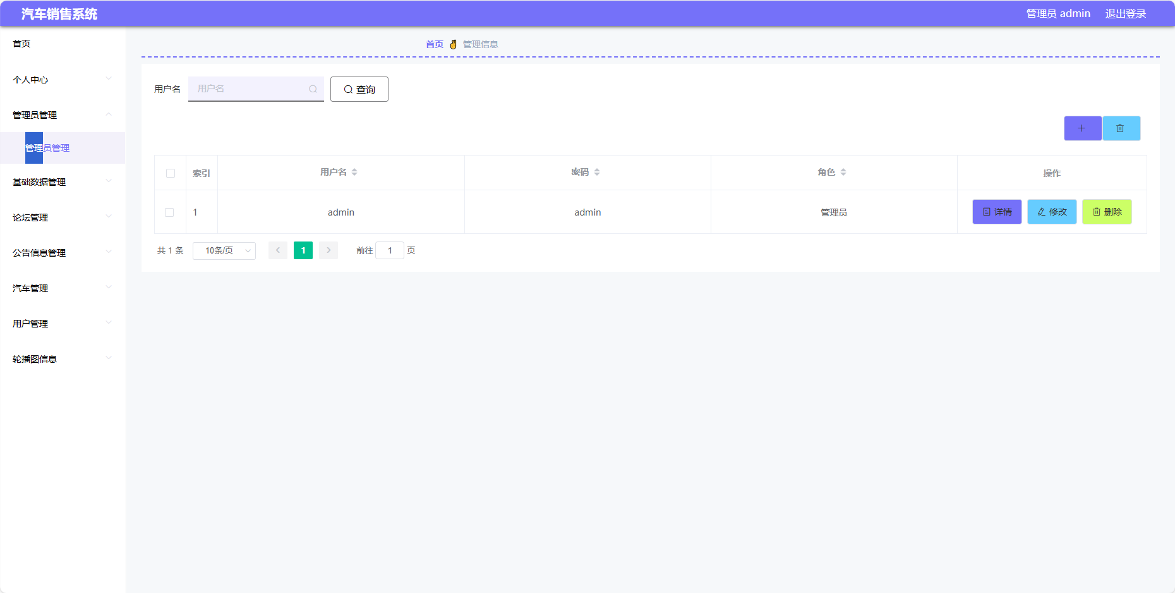Click the 管理信息 breadcrumb text
The image size is (1175, 593).
pyautogui.click(x=481, y=44)
